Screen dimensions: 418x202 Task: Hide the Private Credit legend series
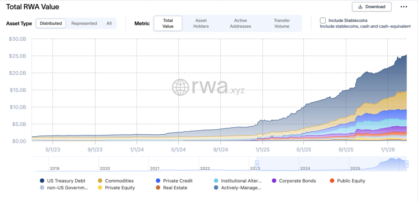tap(158, 181)
